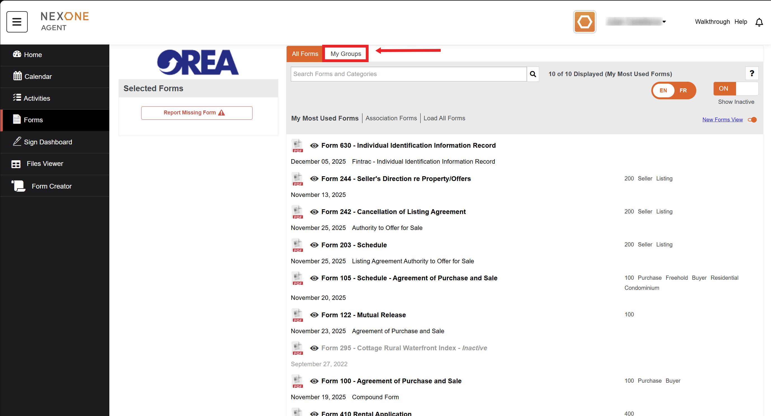Open Form Creator from sidebar

pyautogui.click(x=51, y=186)
